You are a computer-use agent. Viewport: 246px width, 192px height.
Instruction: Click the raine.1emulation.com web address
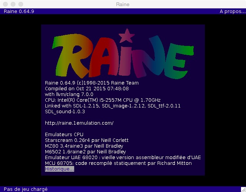tap(79, 123)
